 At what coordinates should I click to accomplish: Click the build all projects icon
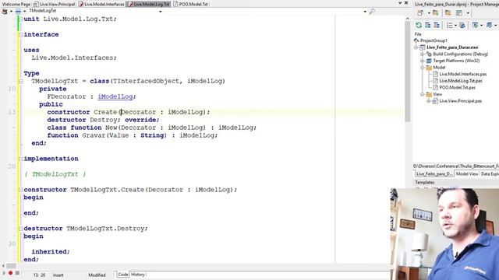(490, 25)
